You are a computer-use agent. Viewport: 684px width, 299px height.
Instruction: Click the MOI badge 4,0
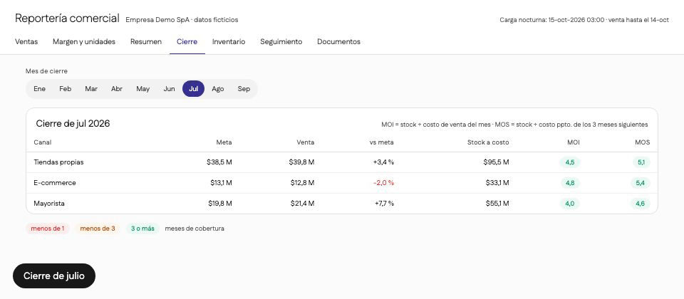570,204
